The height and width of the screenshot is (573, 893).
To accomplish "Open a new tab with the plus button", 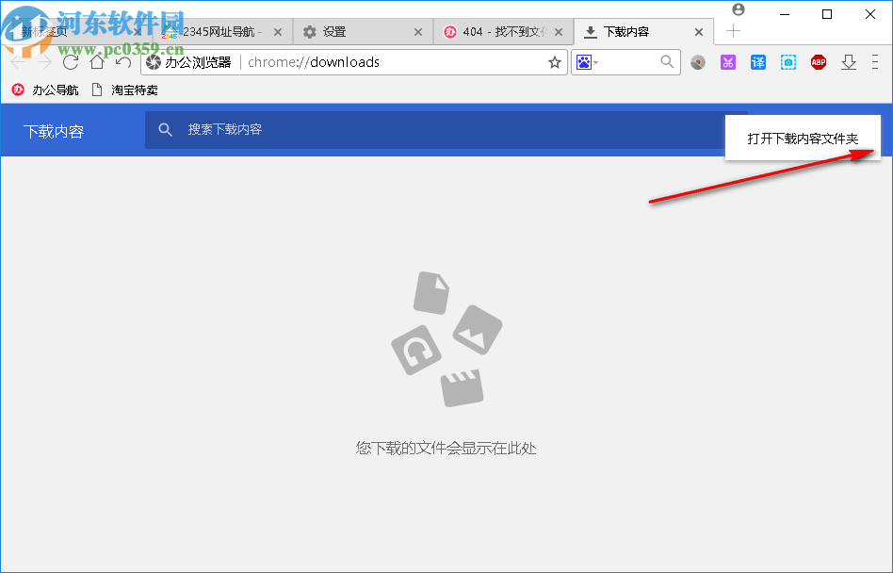I will pos(733,31).
